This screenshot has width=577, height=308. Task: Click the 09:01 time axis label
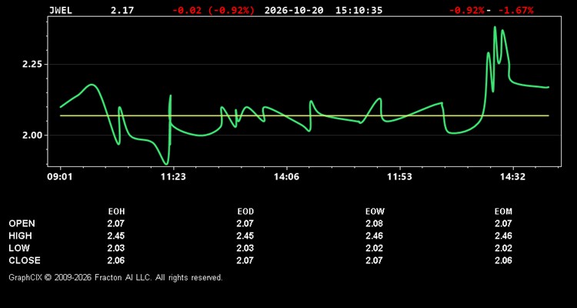(59, 177)
